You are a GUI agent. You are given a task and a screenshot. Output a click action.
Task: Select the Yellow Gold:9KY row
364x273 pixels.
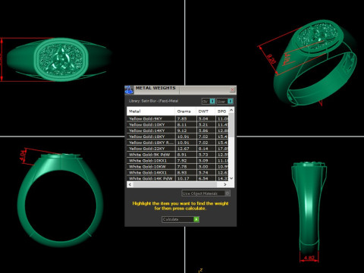177,118
